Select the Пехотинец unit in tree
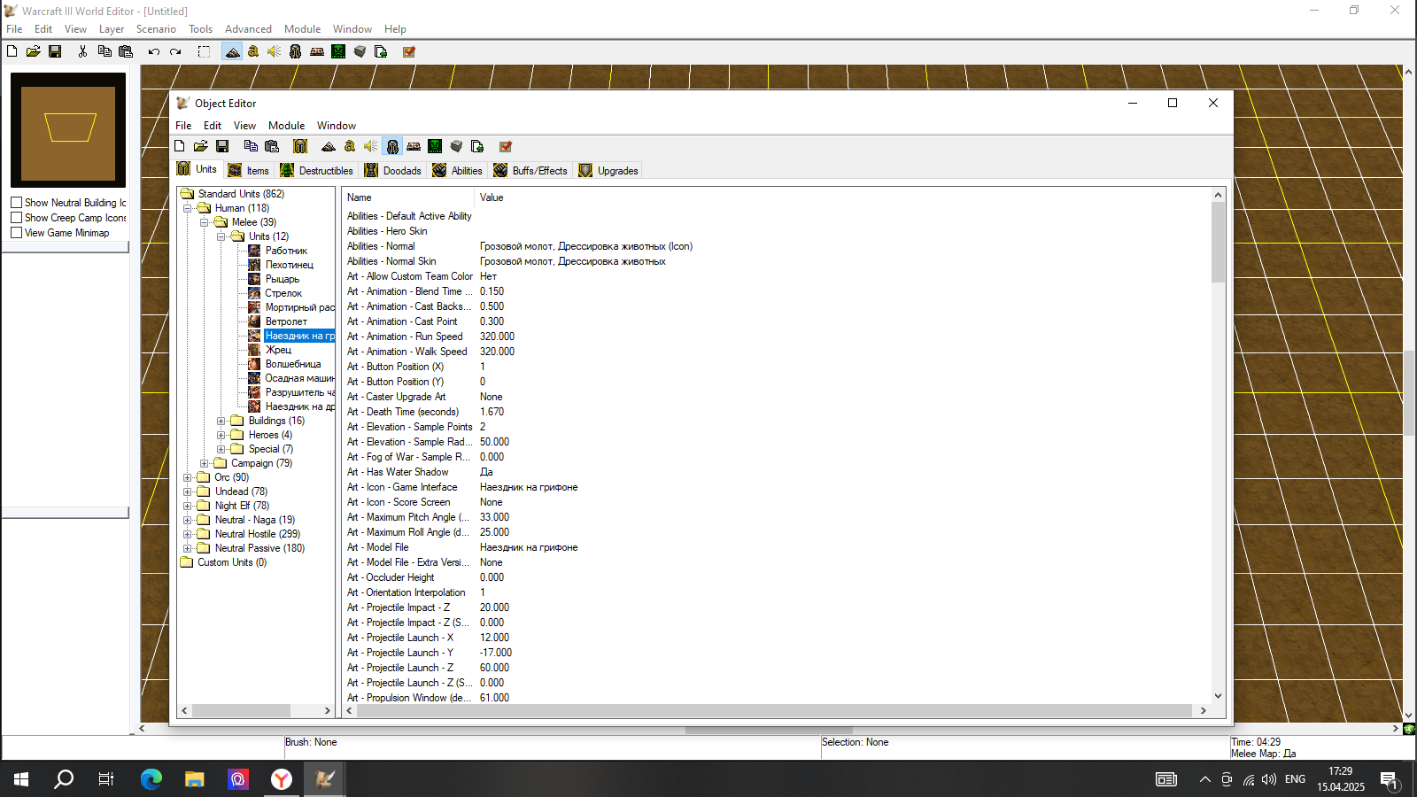The height and width of the screenshot is (797, 1417). (289, 265)
